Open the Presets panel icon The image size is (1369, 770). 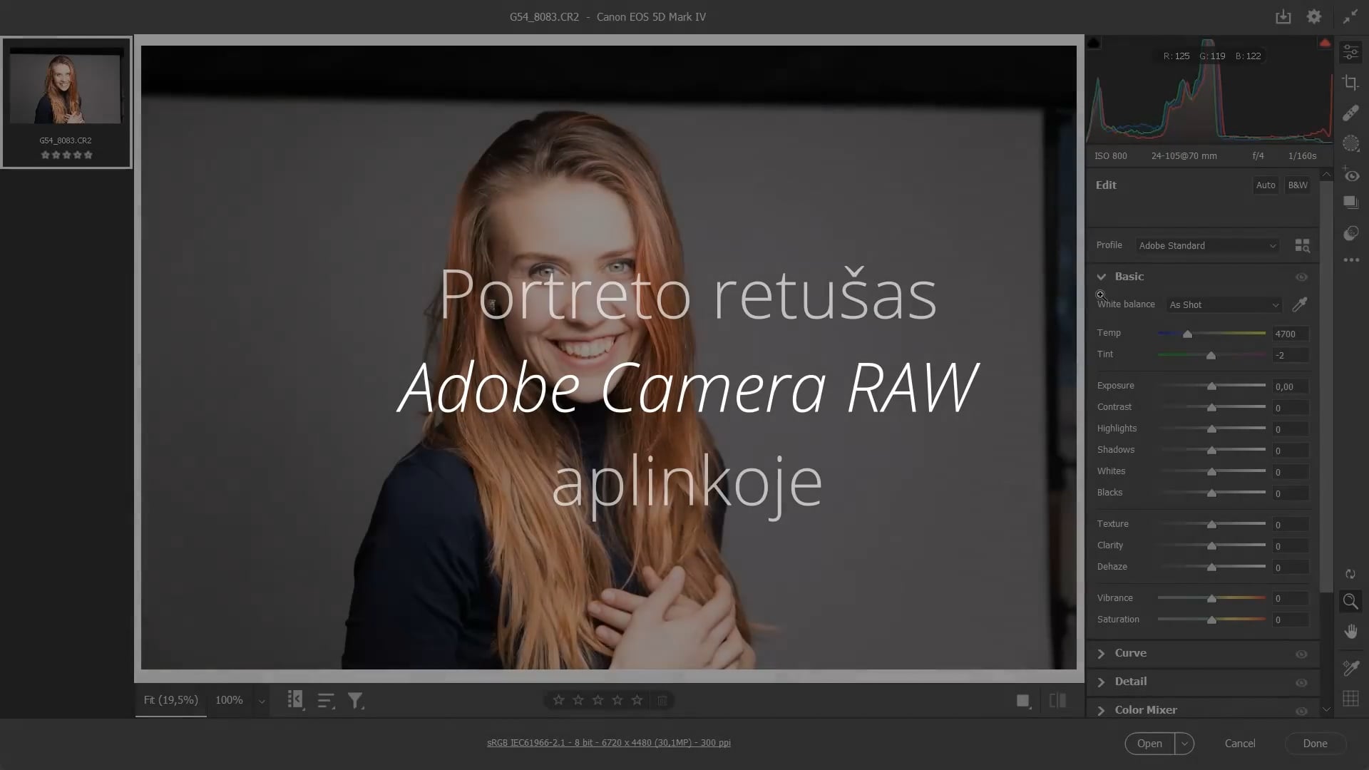(x=1350, y=233)
